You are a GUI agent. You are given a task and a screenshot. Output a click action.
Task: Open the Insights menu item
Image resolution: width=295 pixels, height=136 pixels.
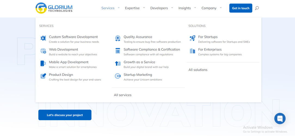[184, 8]
